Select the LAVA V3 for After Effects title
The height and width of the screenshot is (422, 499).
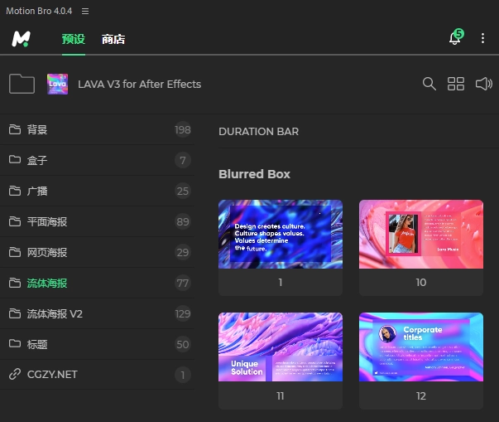coord(139,84)
